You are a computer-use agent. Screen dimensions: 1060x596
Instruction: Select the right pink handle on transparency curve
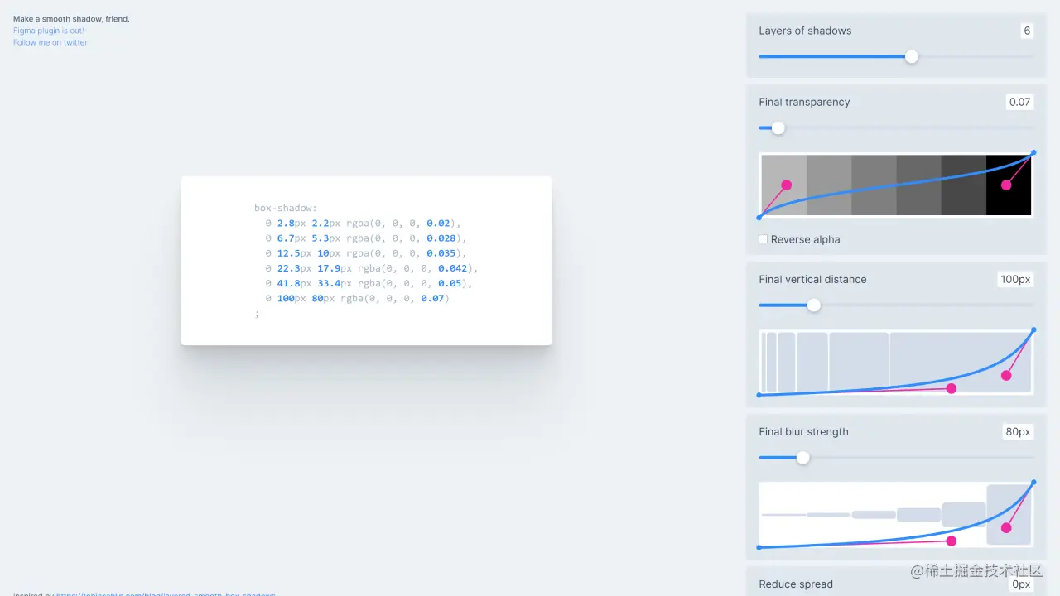1006,185
